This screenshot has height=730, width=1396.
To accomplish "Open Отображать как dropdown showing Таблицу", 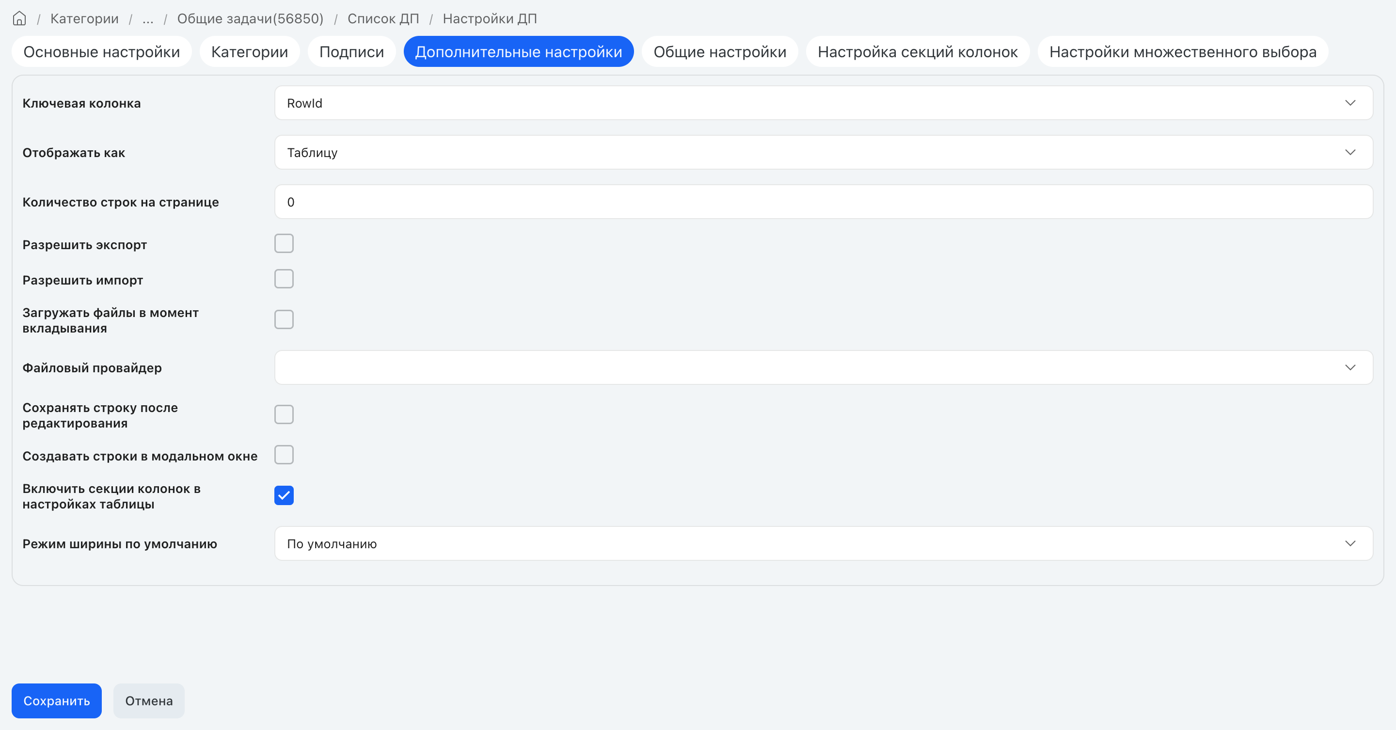I will tap(823, 152).
